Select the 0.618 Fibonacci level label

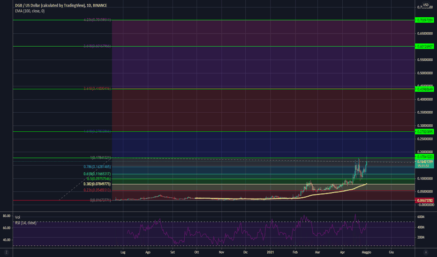coord(97,174)
